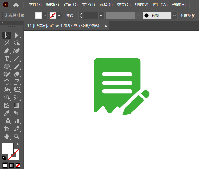The width and height of the screenshot is (199, 169).
Task: Select the Mesh tool
Action: 7,105
